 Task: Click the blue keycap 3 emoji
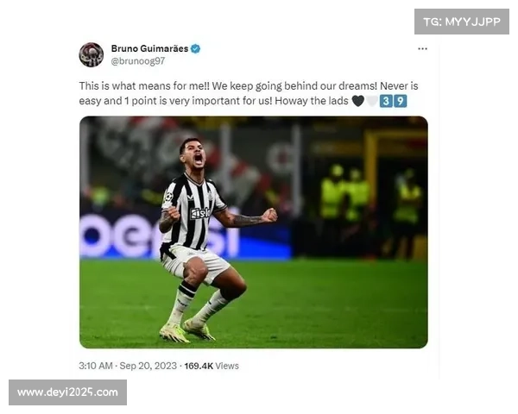(x=386, y=101)
